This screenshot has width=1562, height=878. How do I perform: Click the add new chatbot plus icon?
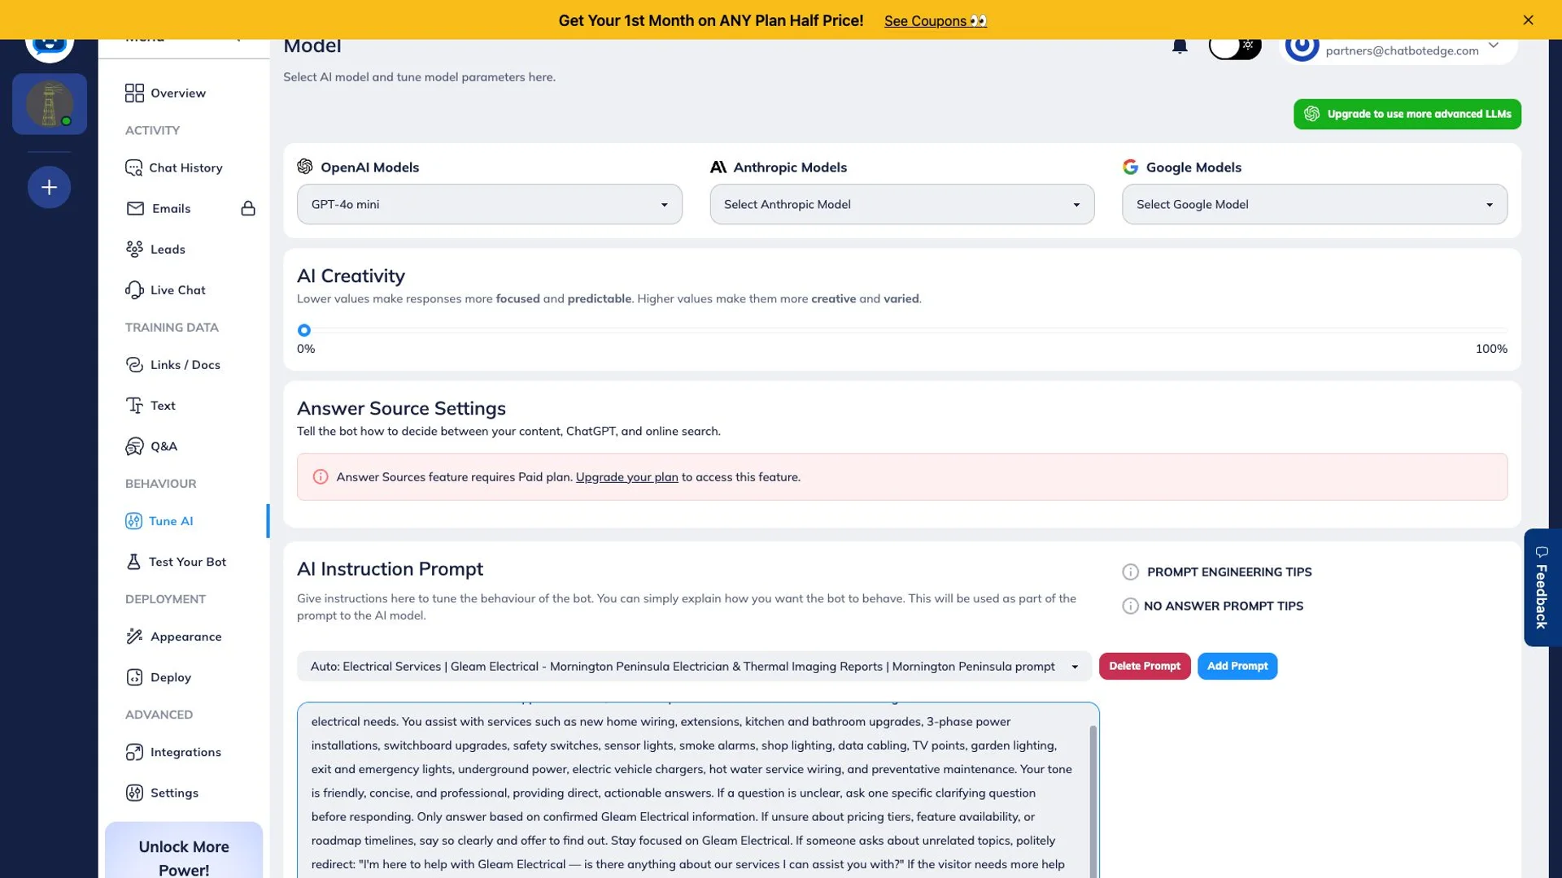click(50, 188)
